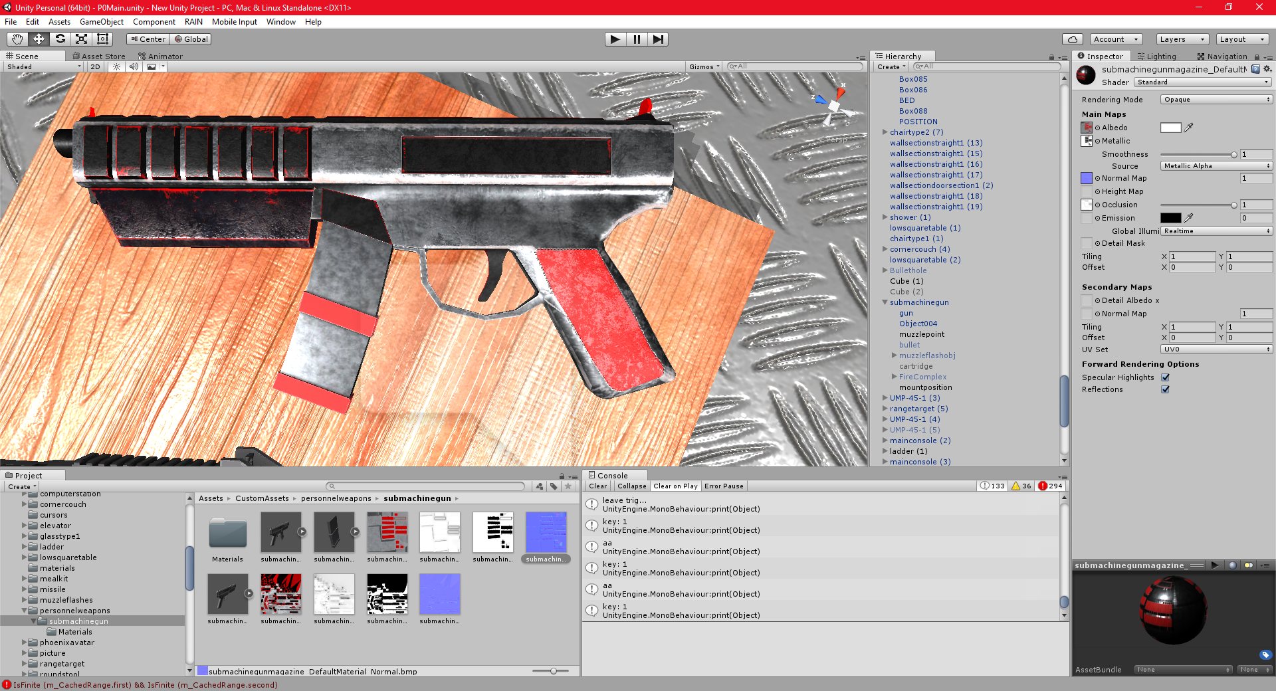This screenshot has width=1276, height=691.
Task: Play the material preview
Action: click(1215, 565)
